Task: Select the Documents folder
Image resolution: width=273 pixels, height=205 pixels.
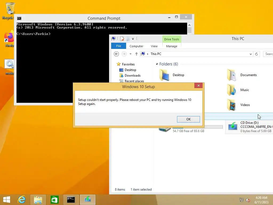Action: 242,75
